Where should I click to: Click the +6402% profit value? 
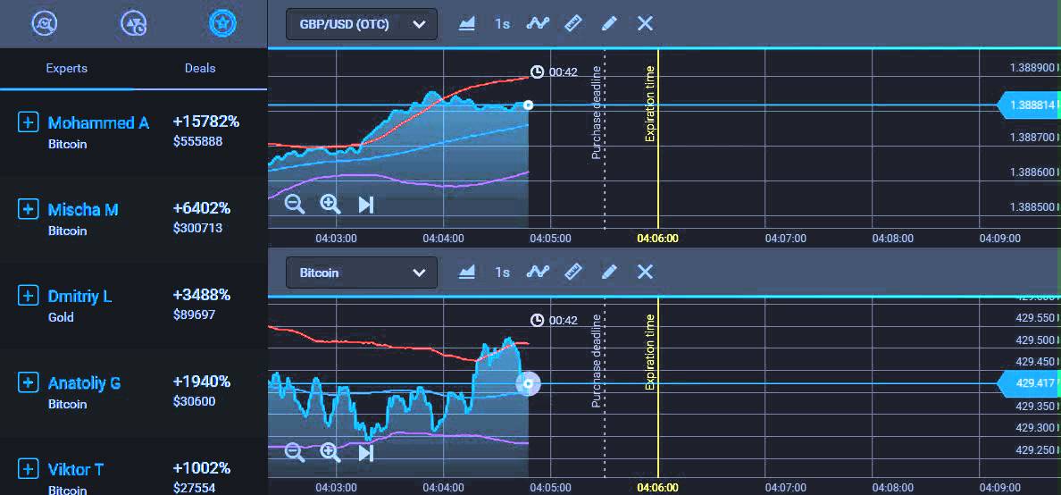tap(202, 208)
